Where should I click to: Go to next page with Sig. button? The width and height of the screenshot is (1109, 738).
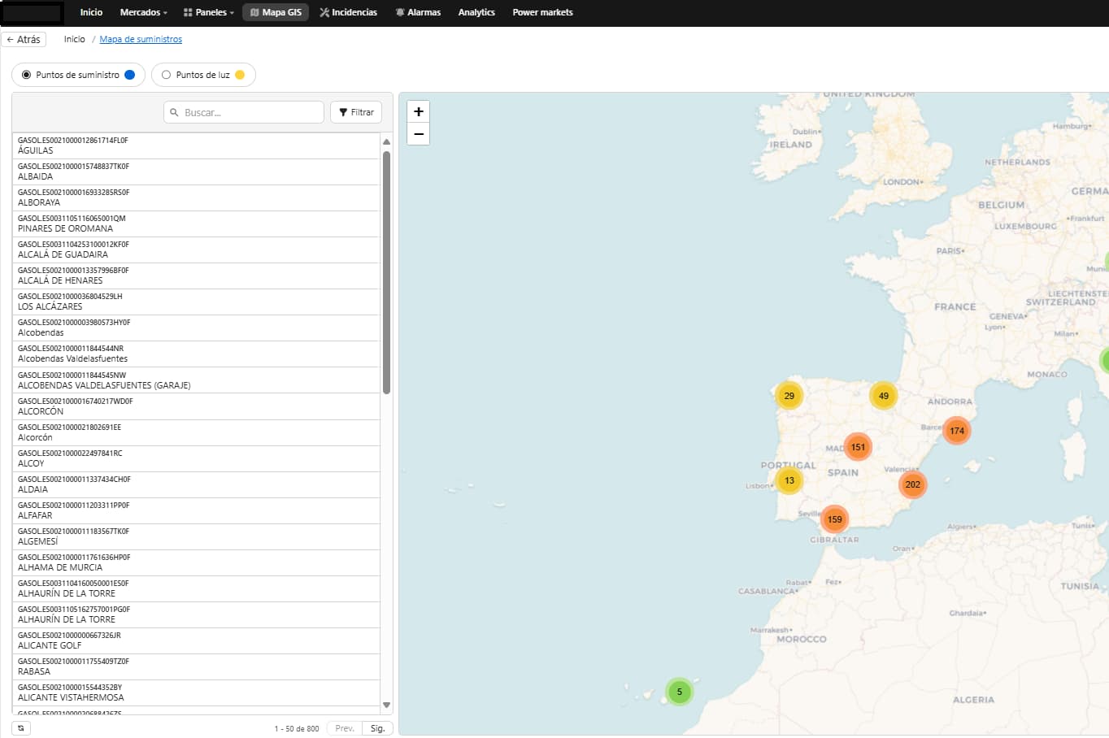point(377,728)
